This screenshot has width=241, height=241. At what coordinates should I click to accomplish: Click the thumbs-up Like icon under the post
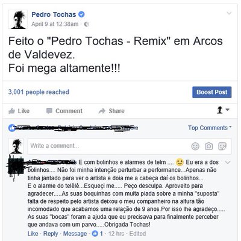point(12,111)
